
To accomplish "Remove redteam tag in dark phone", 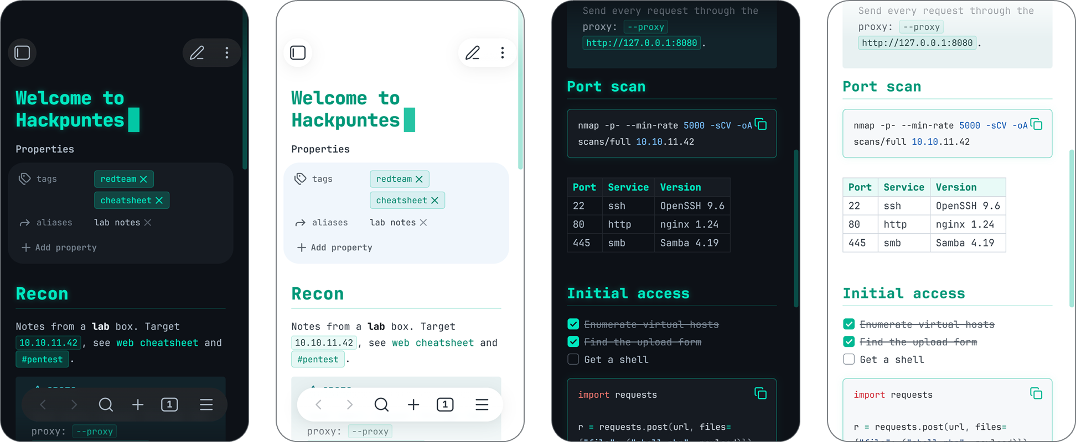I will pos(143,179).
